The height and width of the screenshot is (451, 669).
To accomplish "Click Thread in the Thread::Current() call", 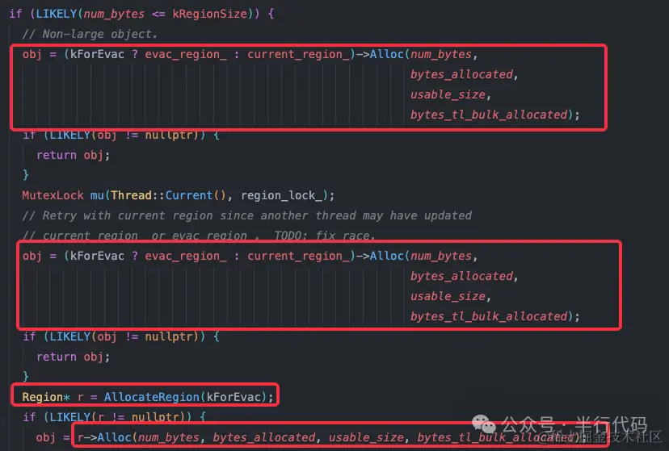I will (132, 195).
